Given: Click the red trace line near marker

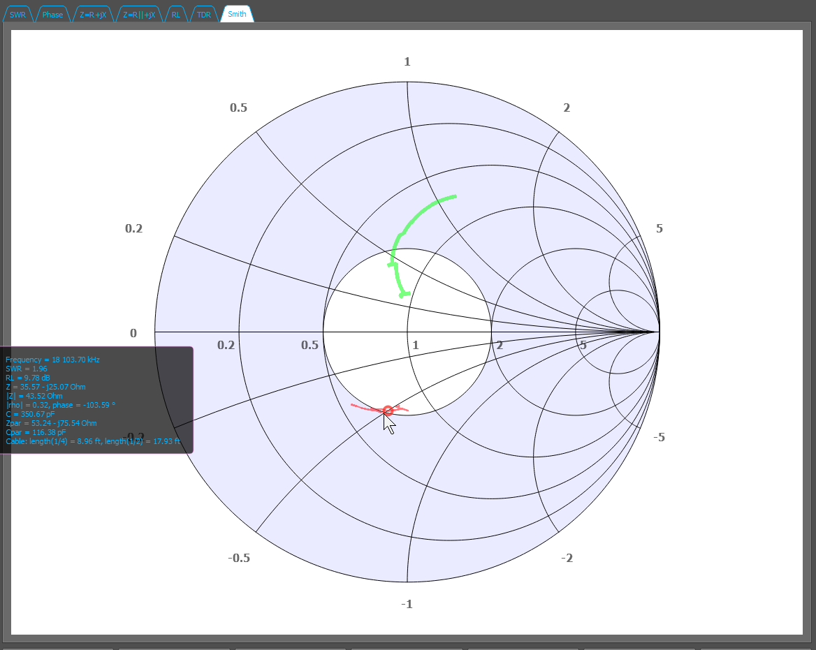Looking at the screenshot, I should pos(364,408).
